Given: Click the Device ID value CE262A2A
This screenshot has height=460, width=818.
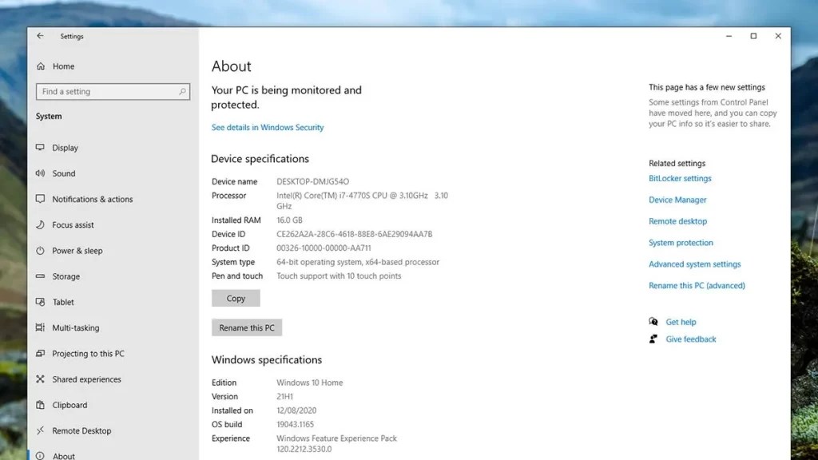Looking at the screenshot, I should tap(354, 234).
